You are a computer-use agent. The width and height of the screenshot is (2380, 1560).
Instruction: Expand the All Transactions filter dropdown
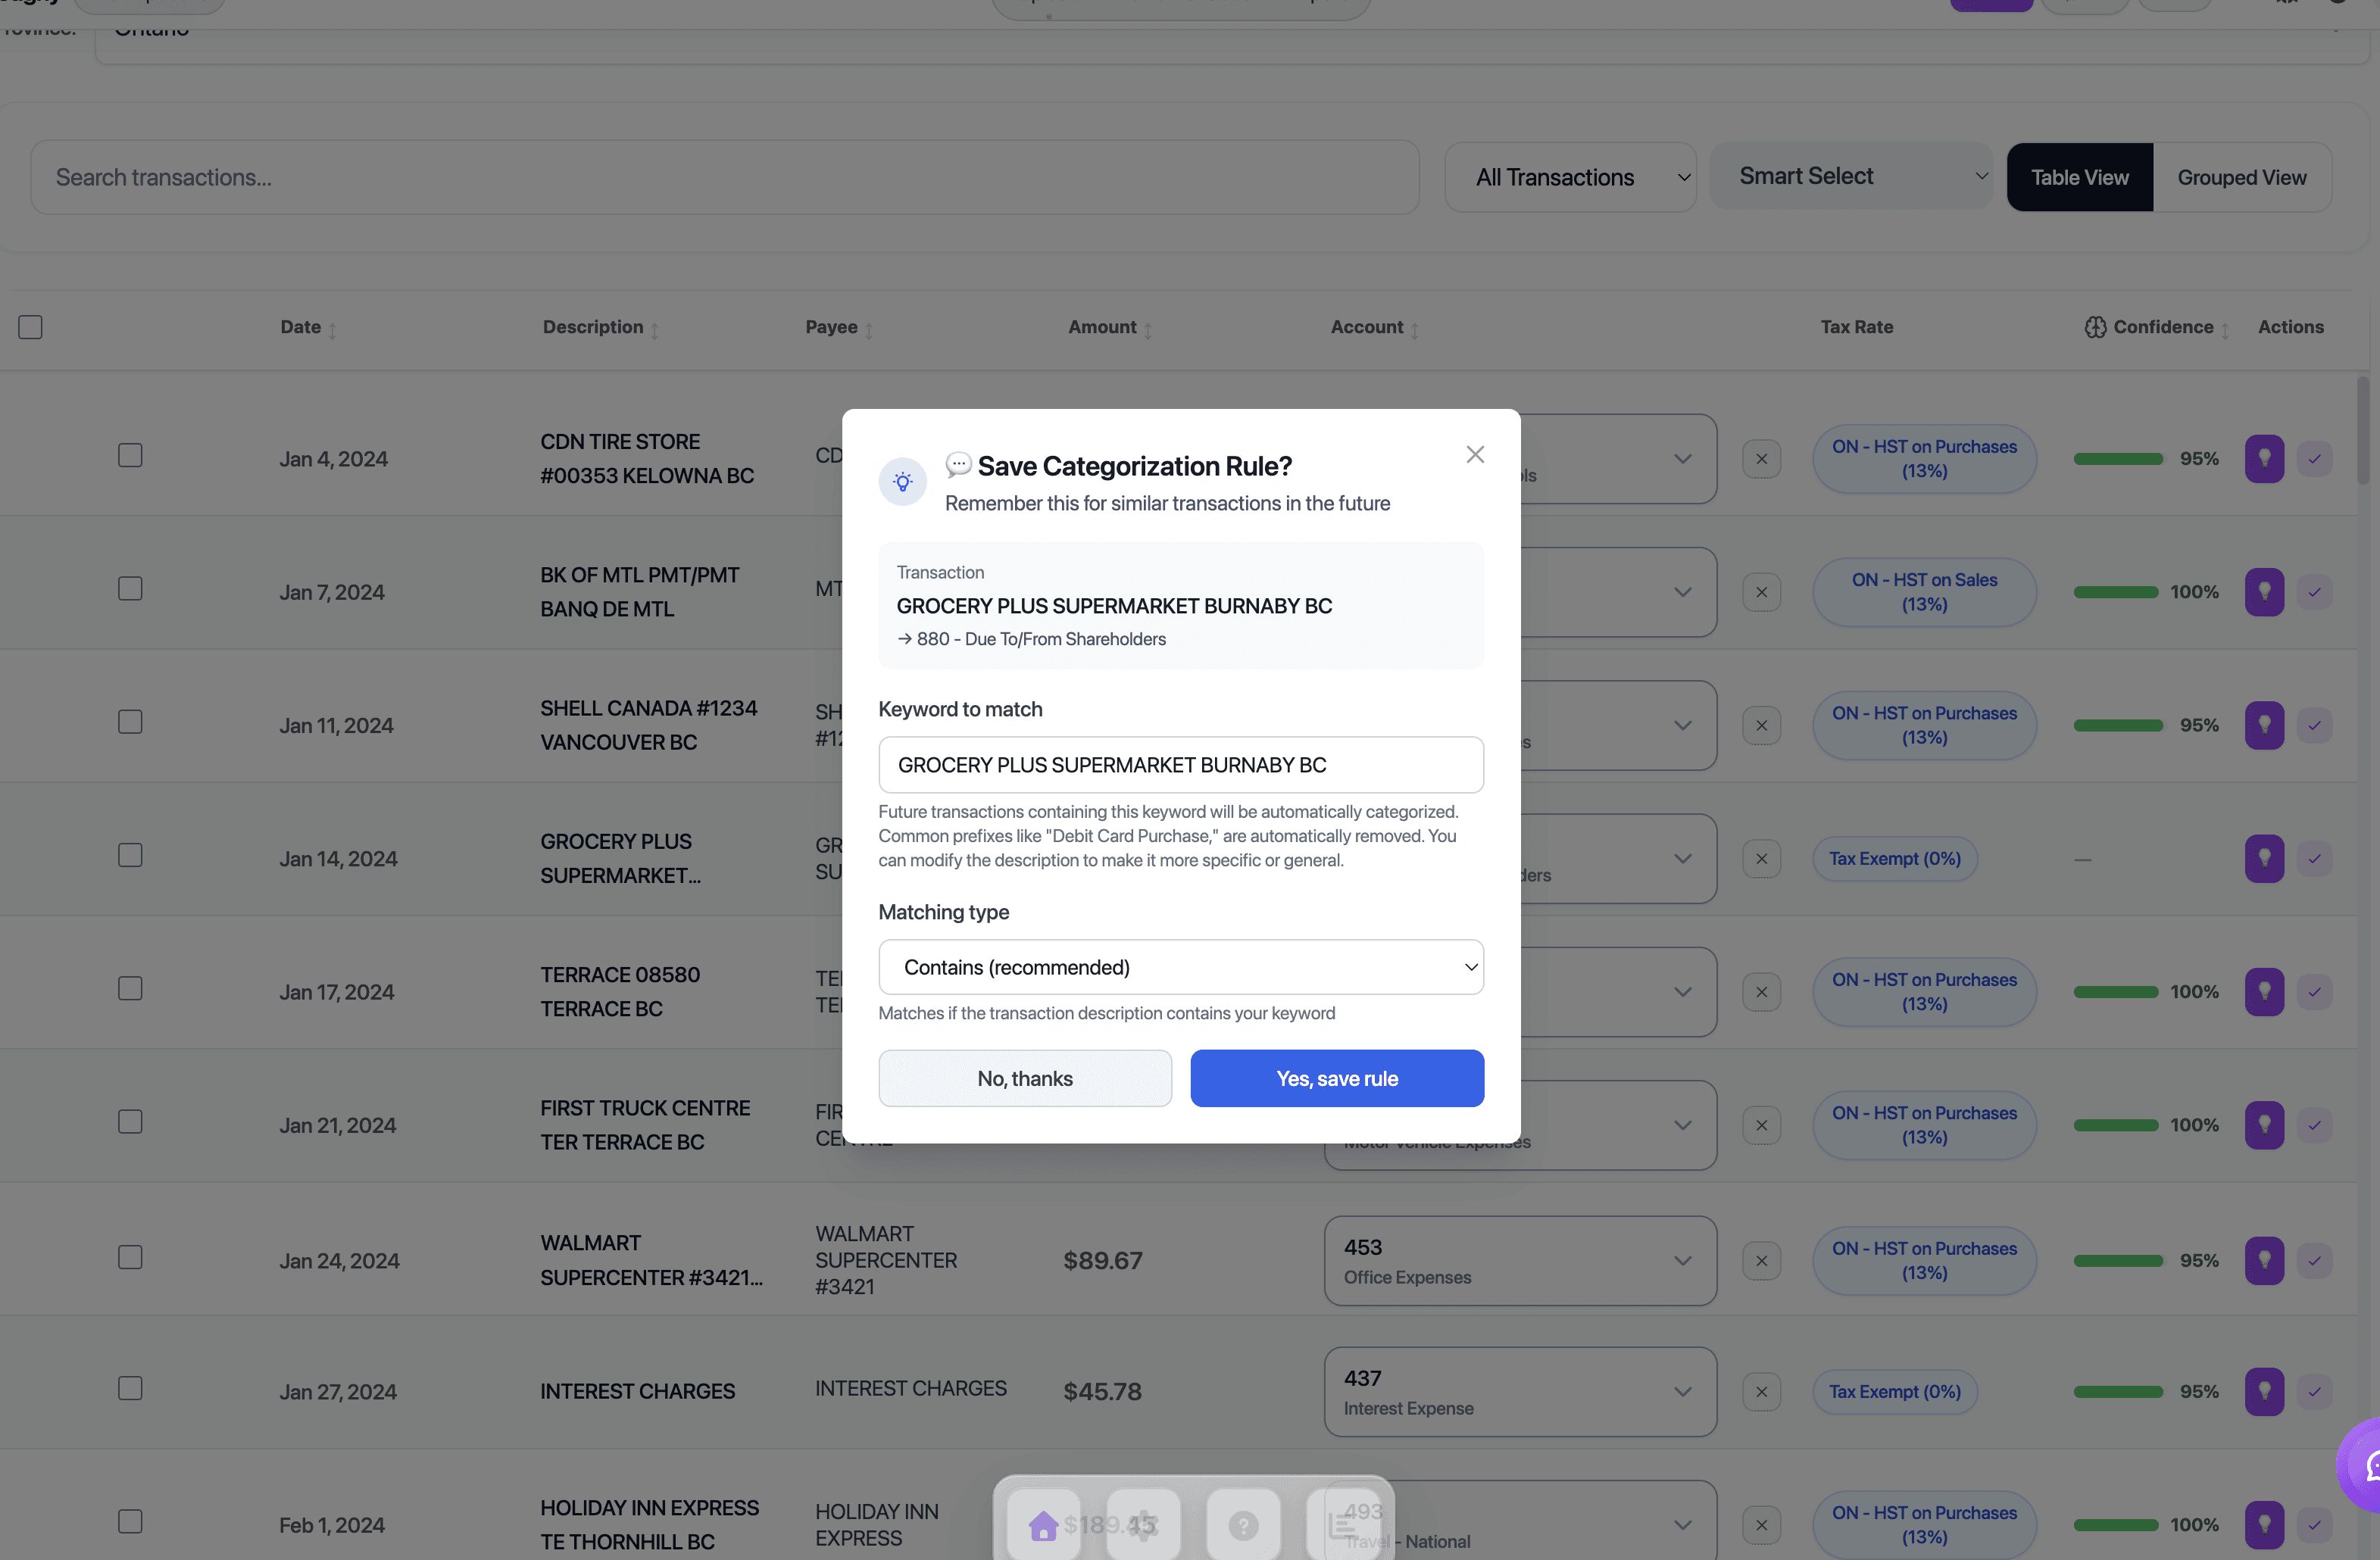tap(1569, 178)
